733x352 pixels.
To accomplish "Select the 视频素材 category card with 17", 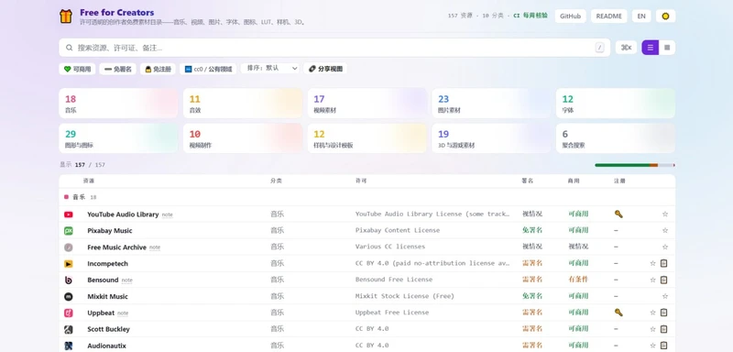I will point(367,104).
